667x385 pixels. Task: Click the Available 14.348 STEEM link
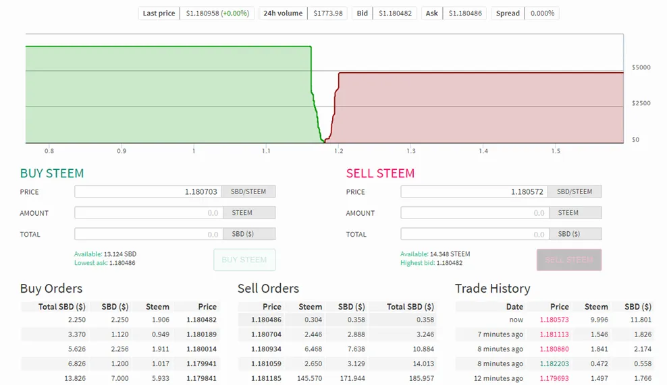[435, 254]
